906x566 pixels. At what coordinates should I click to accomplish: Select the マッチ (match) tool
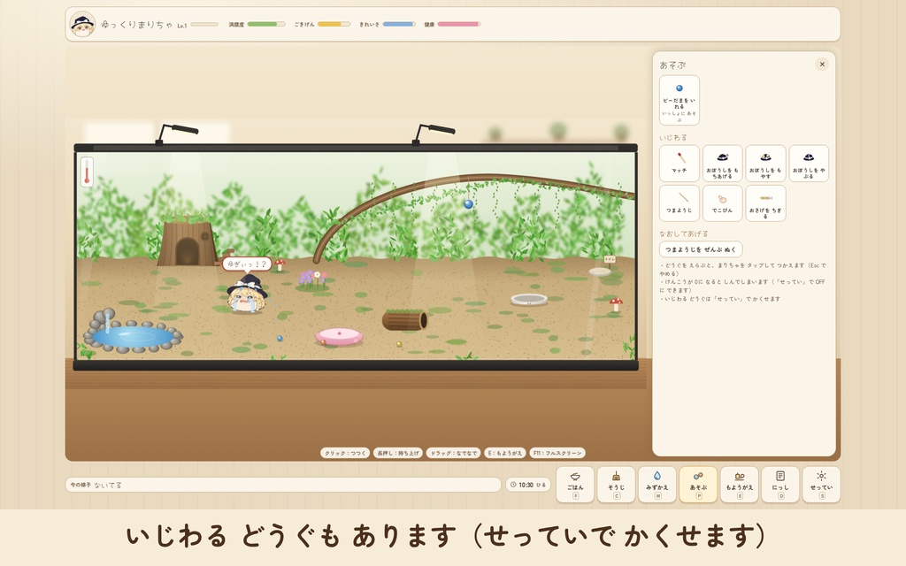679,164
